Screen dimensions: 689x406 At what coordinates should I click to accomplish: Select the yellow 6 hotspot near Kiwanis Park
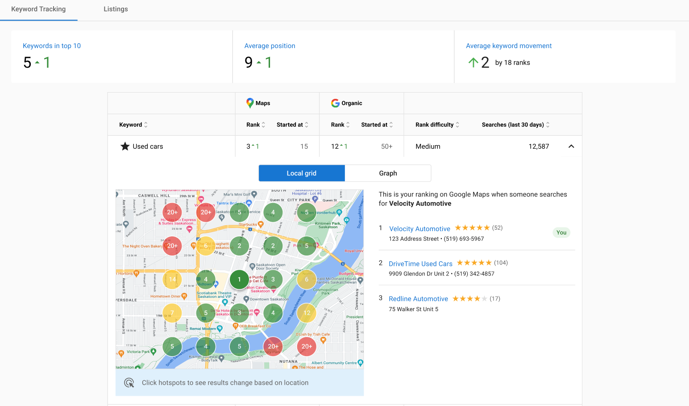click(307, 280)
